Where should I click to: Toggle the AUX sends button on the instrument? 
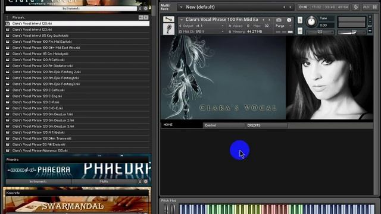point(370,26)
